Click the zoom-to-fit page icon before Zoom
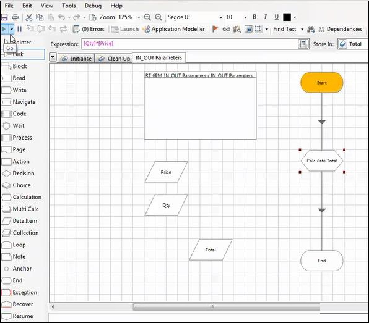The width and height of the screenshot is (369, 323). [x=93, y=17]
